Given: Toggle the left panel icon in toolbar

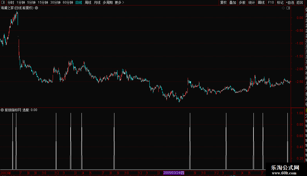Looking at the screenshot, I should (3, 2).
